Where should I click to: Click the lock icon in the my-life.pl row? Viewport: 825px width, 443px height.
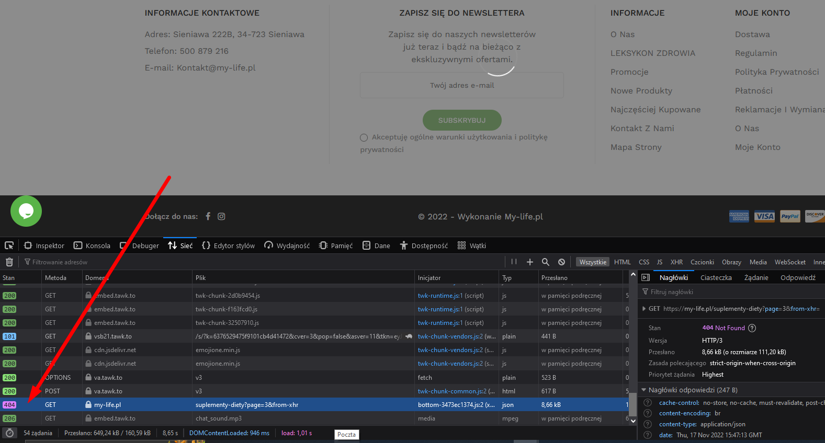88,404
